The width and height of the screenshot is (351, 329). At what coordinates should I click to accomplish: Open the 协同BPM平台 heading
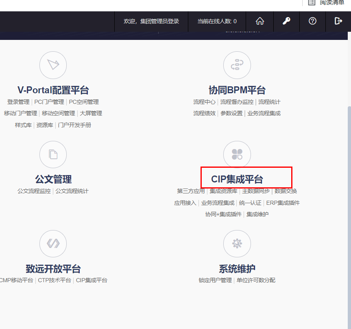tap(237, 90)
